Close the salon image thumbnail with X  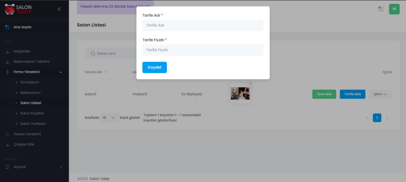pyautogui.click(x=250, y=83)
